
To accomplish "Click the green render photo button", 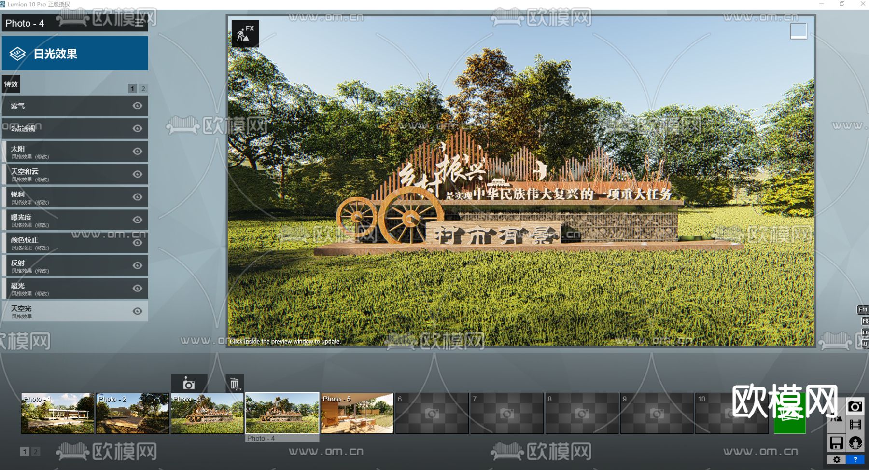I will [x=790, y=414].
